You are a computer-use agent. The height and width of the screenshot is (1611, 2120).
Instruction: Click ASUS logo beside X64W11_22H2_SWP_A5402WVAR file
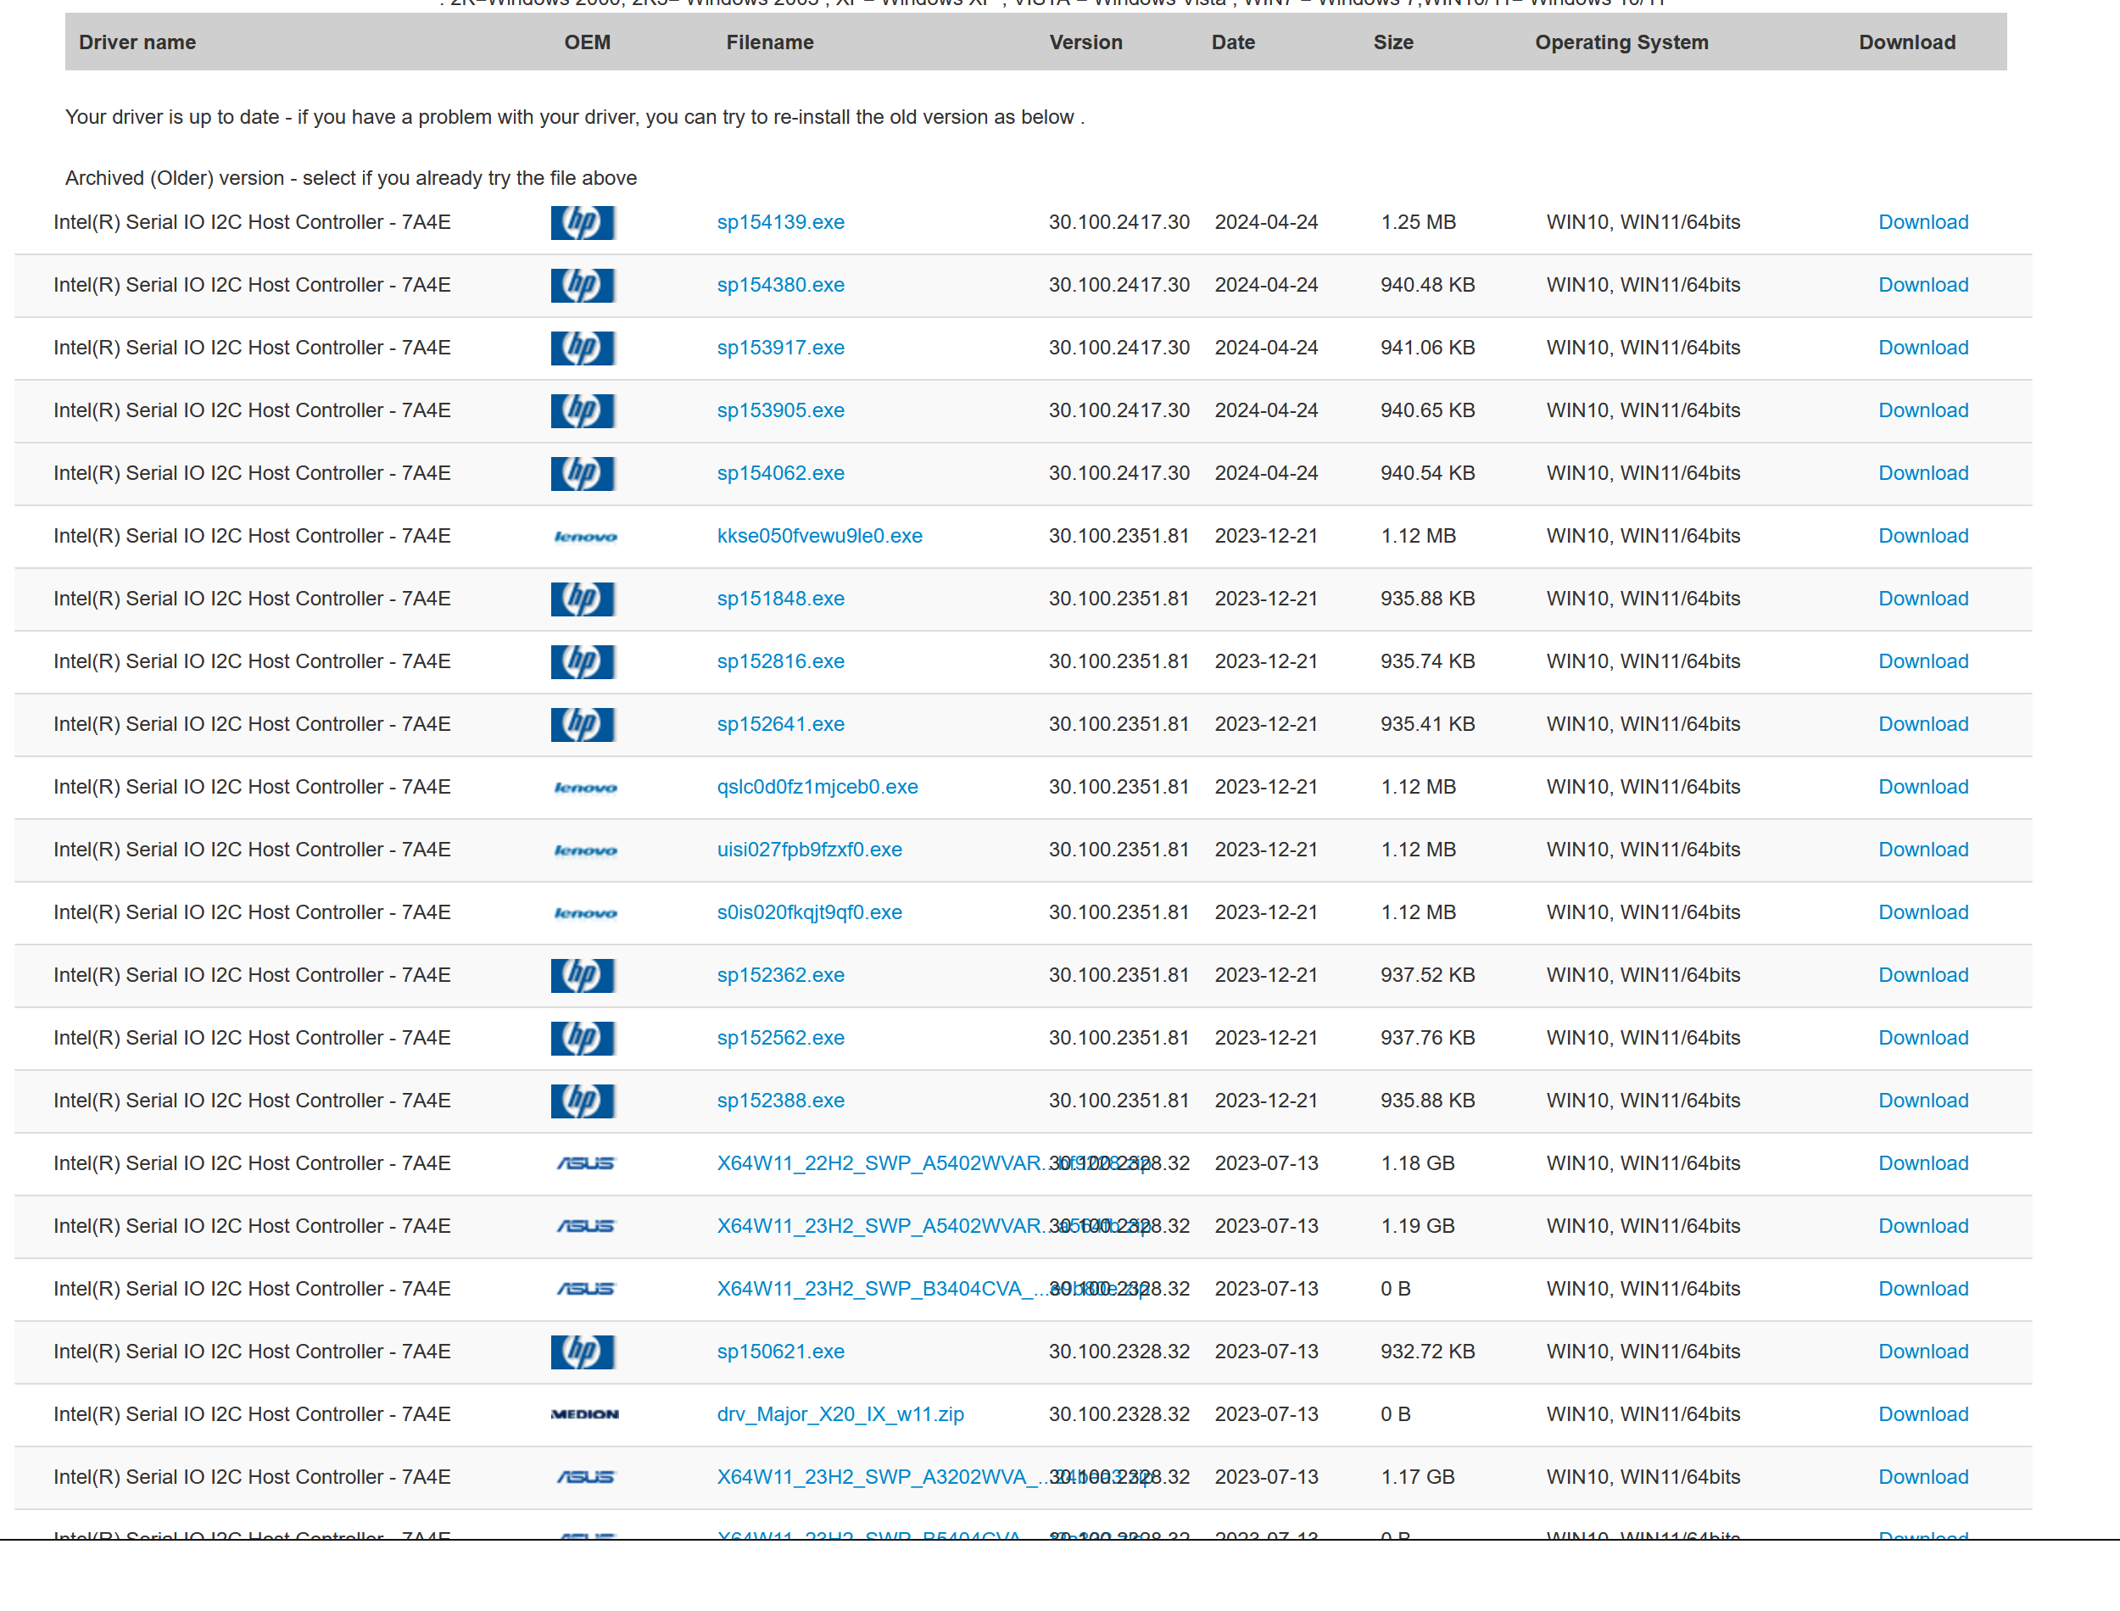pos(585,1163)
